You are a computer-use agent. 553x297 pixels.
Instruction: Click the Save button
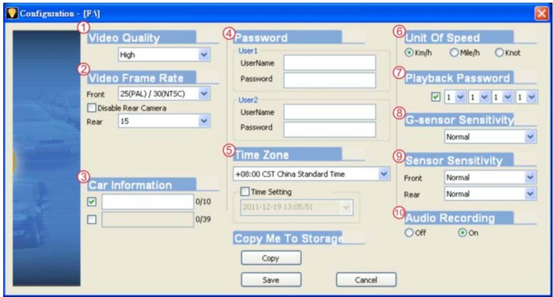coord(271,280)
